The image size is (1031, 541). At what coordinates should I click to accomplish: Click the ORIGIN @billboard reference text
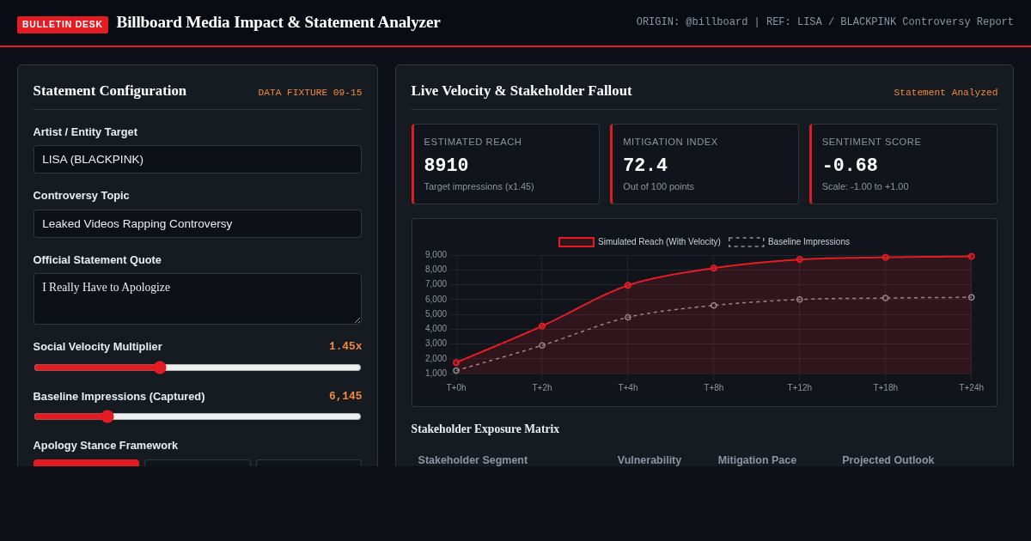(x=825, y=22)
